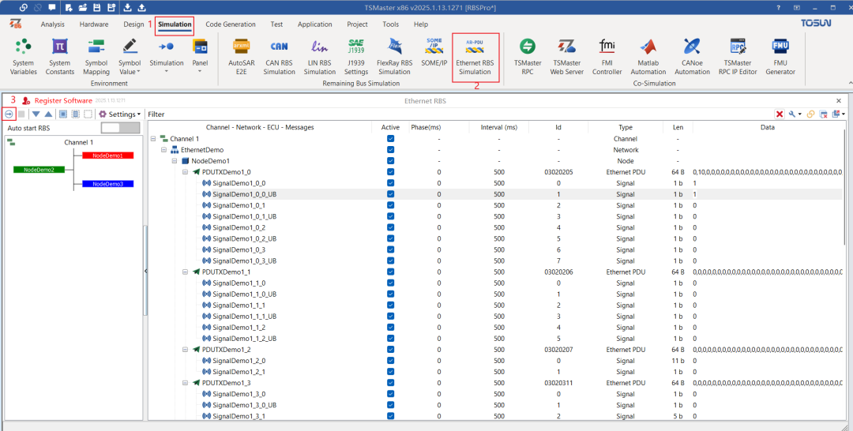Image resolution: width=853 pixels, height=431 pixels.
Task: Collapse the PDUTXDemo1_0 node
Action: [185, 172]
